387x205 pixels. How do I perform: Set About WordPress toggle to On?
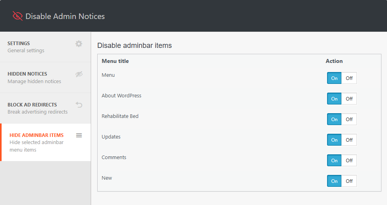[x=334, y=99]
